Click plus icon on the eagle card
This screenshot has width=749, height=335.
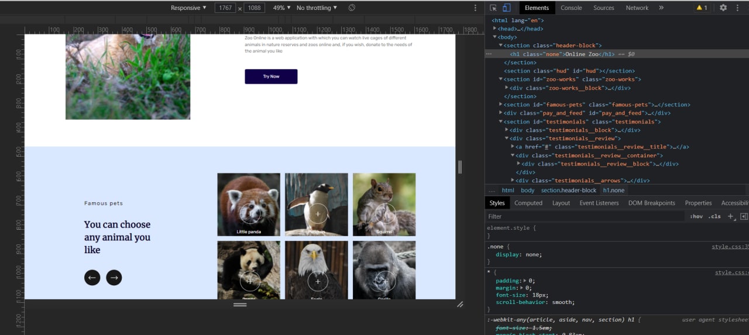coord(318,281)
